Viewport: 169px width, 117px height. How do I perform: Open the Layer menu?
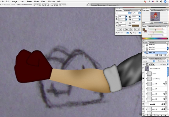tap(22, 1)
